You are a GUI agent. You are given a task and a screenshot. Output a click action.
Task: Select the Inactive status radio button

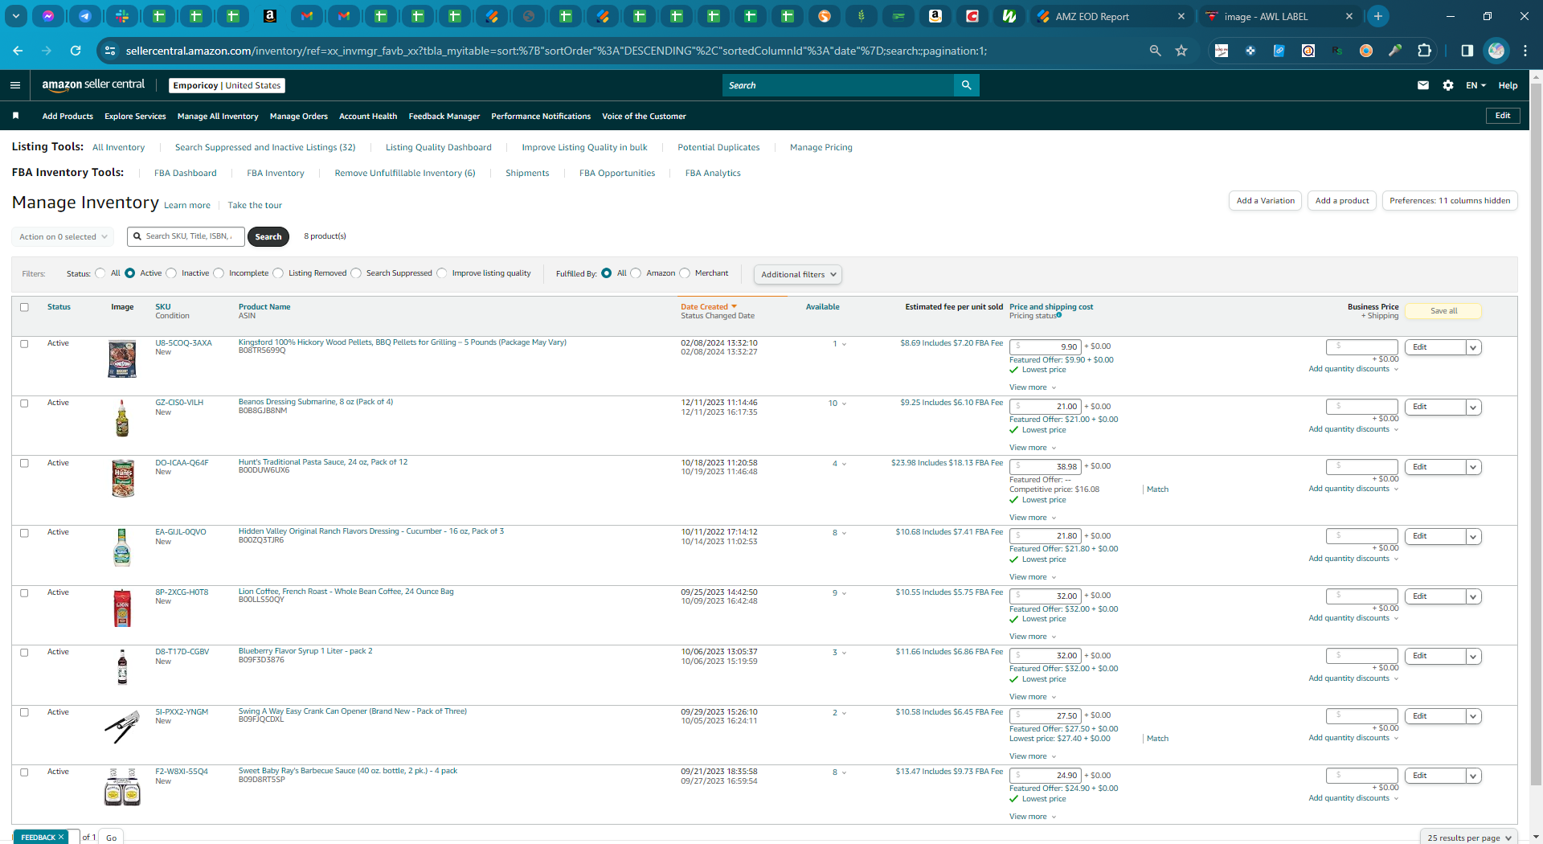tap(171, 273)
